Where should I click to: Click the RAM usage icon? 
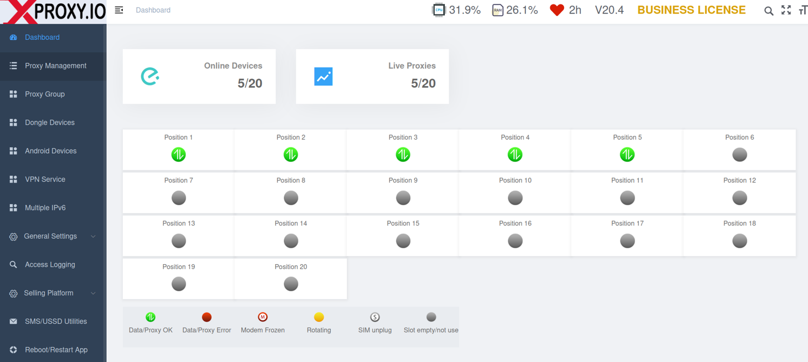(x=498, y=10)
